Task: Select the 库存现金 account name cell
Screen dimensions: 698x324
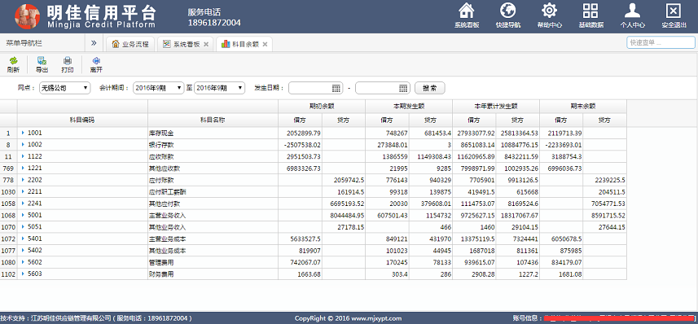Action: pos(213,133)
